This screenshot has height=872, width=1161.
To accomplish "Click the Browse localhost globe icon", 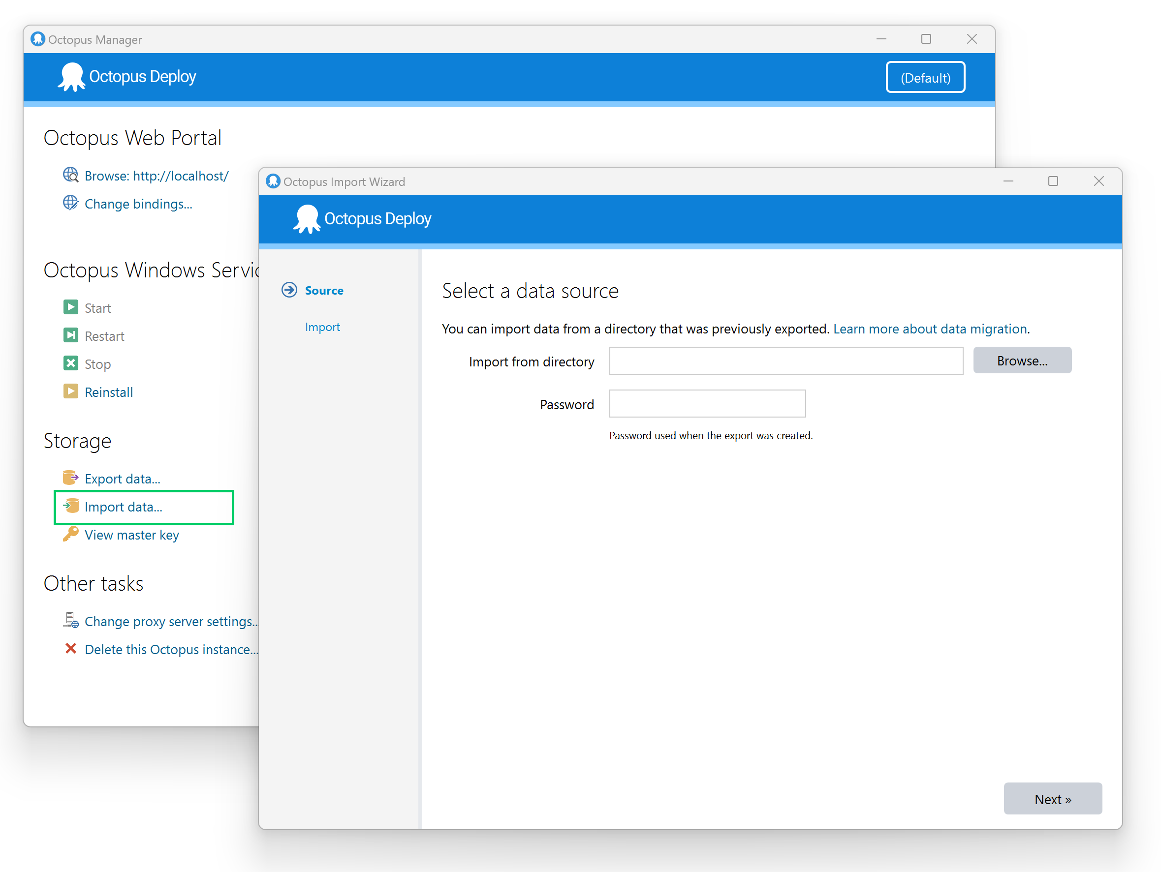I will click(x=70, y=175).
